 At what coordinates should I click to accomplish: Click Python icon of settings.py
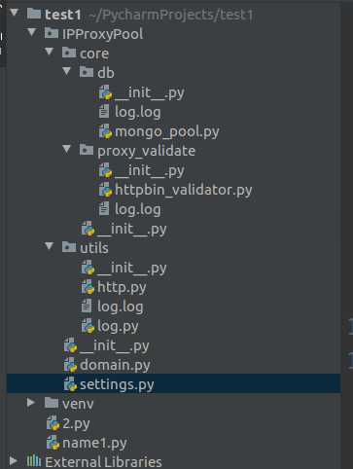coord(70,384)
